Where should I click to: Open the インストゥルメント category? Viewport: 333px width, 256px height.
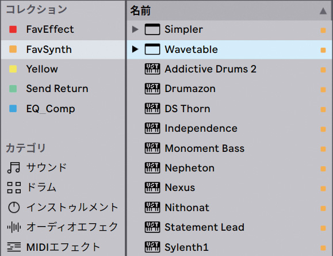[x=63, y=207]
